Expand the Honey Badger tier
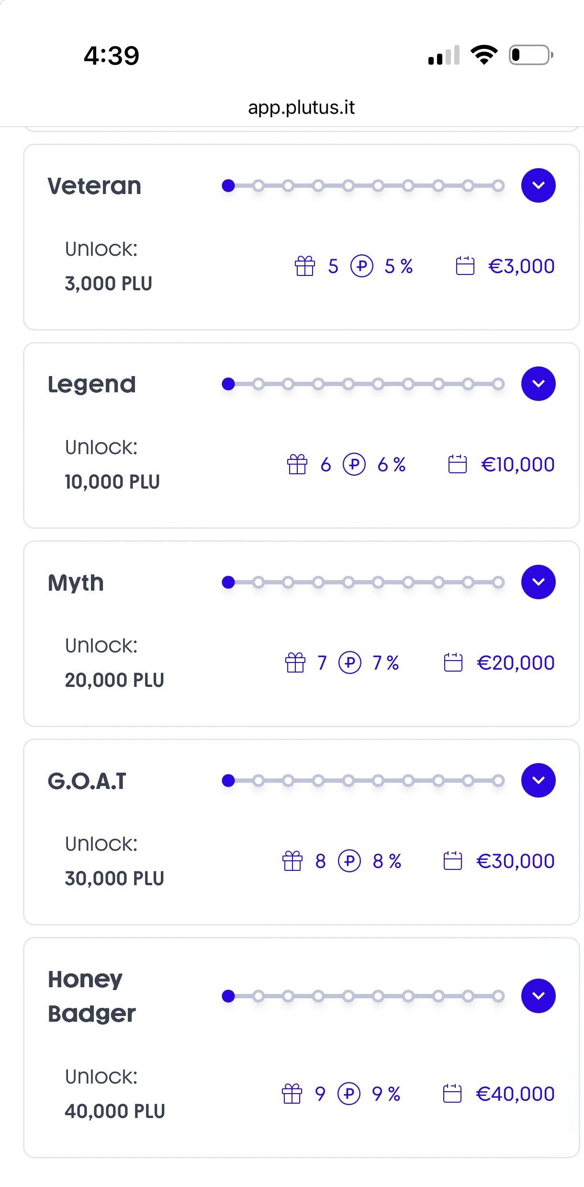Viewport: 584px width, 1187px height. pyautogui.click(x=538, y=996)
